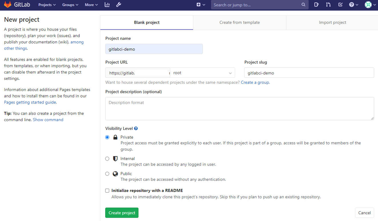Expand the new item chevron
The height and width of the screenshot is (221, 378).
tap(204, 5)
